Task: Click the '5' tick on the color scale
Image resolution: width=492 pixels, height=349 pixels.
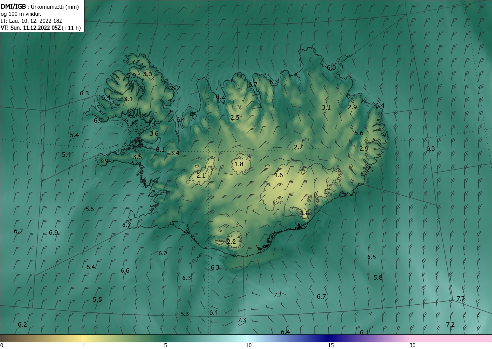Action: click(x=165, y=346)
